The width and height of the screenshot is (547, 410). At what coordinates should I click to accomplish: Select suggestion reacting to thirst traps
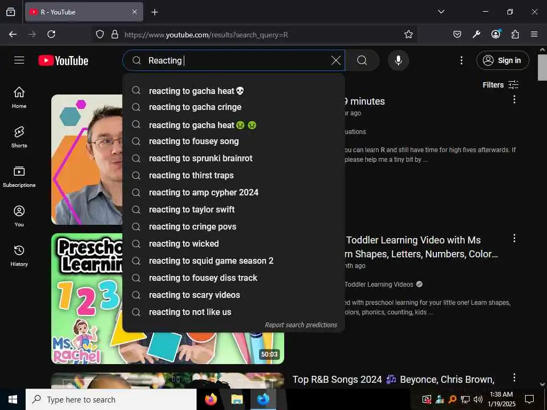pyautogui.click(x=234, y=175)
